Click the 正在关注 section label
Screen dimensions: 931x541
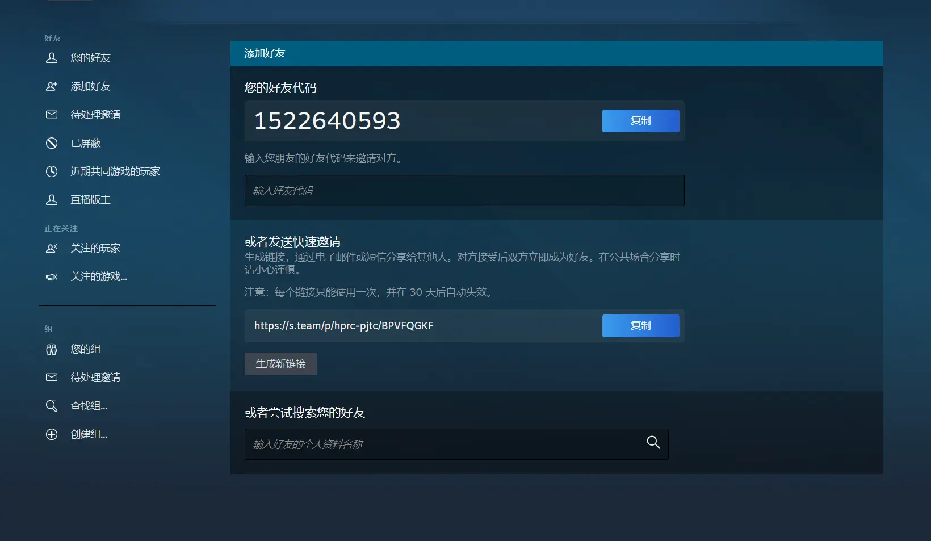(61, 228)
